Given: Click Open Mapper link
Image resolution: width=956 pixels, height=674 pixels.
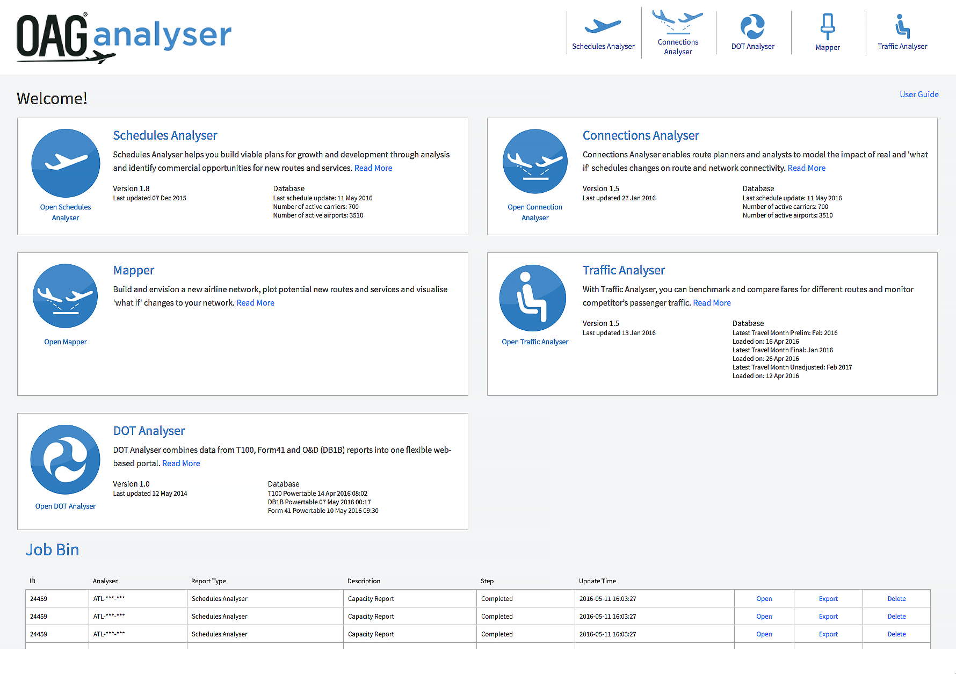Looking at the screenshot, I should click(x=66, y=342).
